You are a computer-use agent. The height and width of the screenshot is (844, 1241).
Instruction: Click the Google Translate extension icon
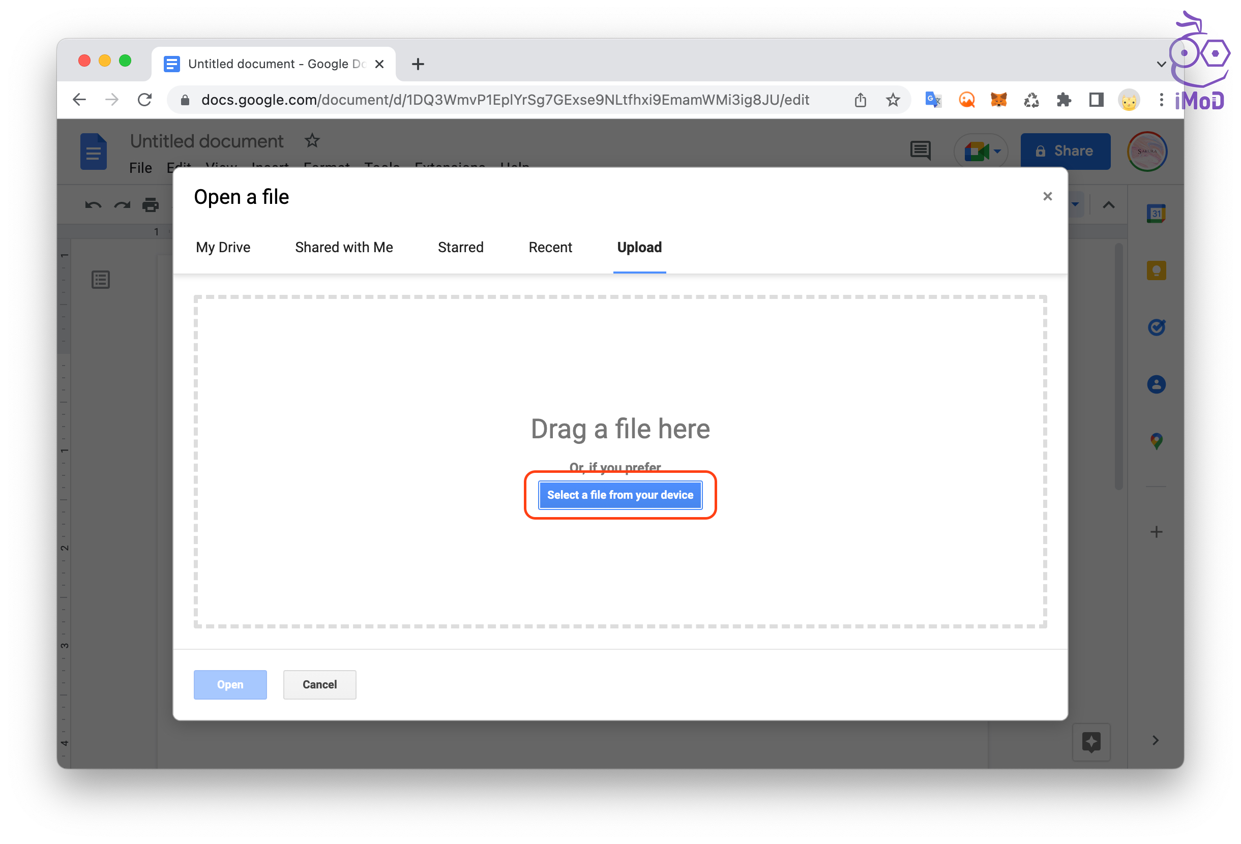[933, 100]
